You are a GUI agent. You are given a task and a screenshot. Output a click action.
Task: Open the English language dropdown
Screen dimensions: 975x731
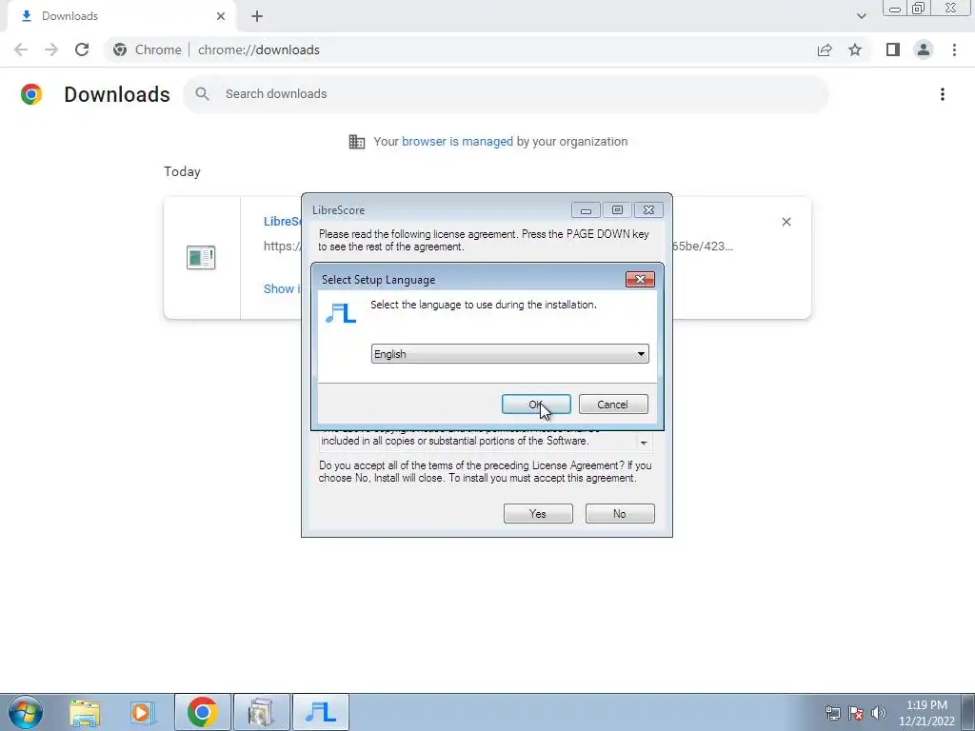point(510,354)
